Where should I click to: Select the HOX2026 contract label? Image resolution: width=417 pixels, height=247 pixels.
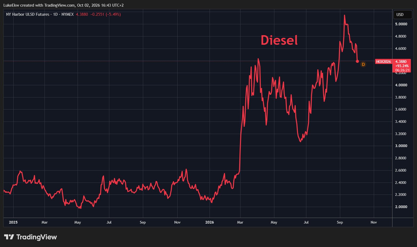pos(383,62)
